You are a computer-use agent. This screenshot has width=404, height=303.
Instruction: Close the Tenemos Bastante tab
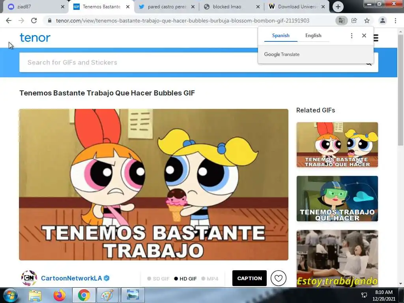128,7
